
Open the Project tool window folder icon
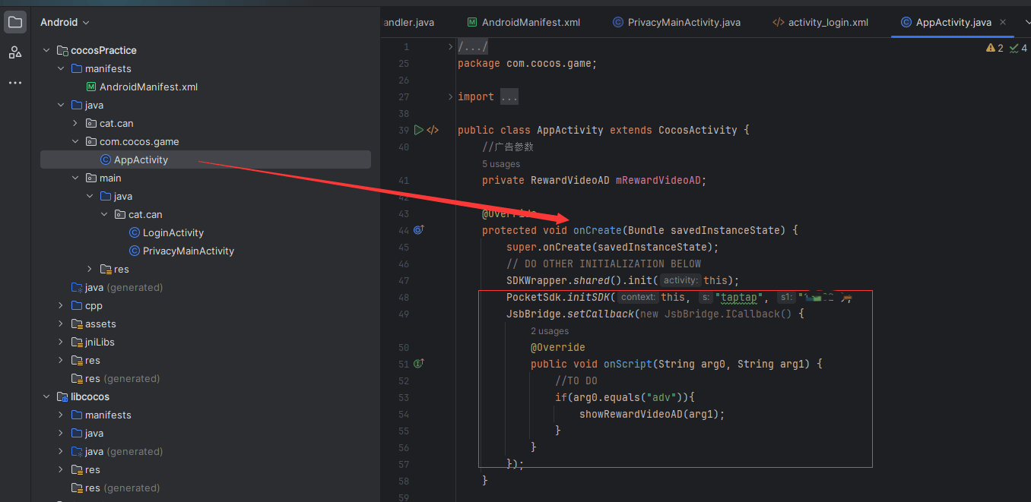tap(15, 22)
